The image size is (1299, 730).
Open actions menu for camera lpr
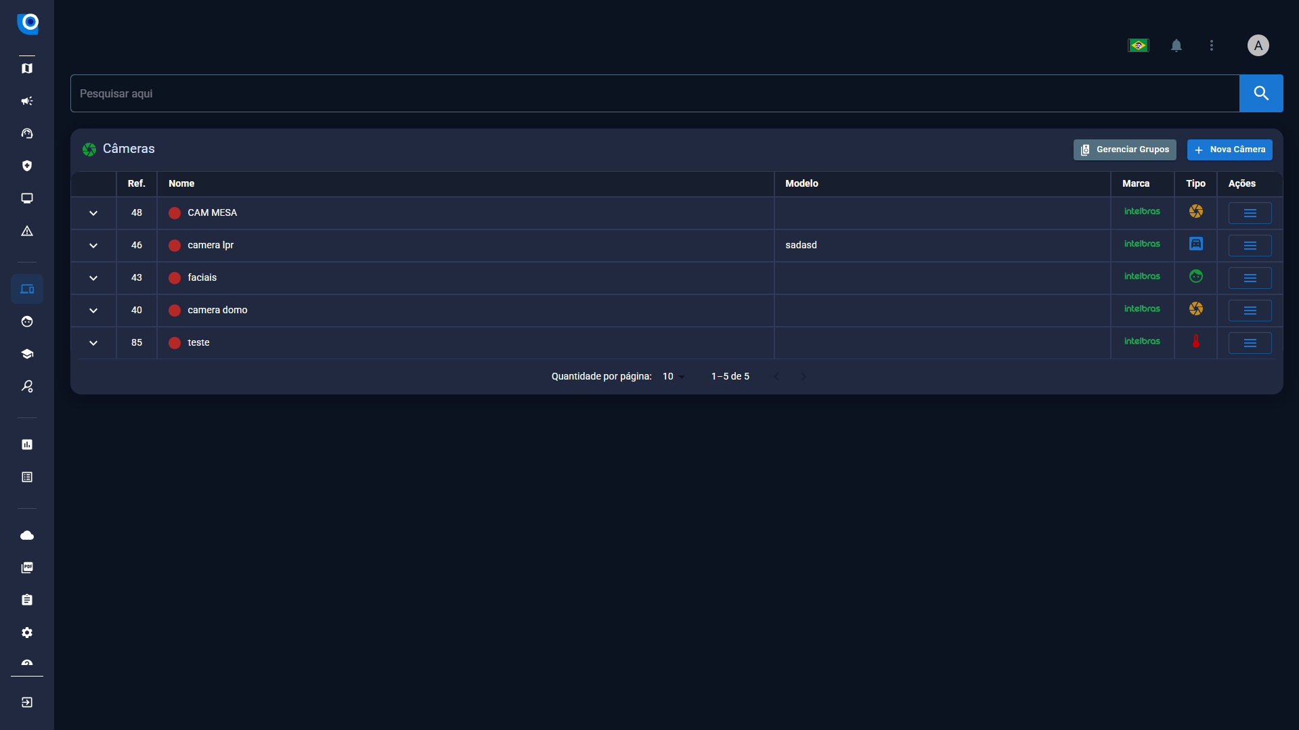1250,246
